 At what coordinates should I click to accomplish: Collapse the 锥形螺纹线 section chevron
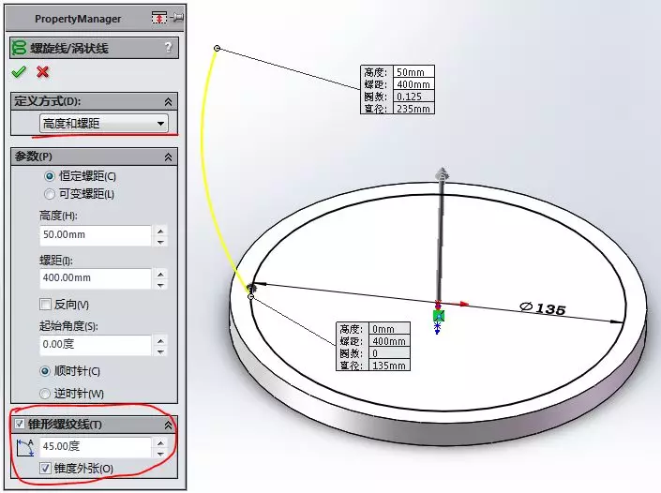click(168, 425)
